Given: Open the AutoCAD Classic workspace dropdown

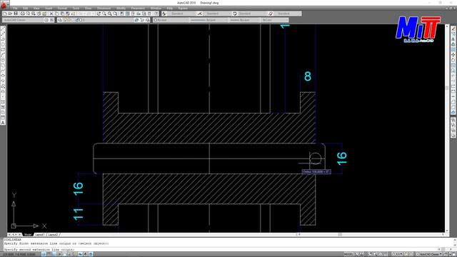Looking at the screenshot, I should pos(23,20).
